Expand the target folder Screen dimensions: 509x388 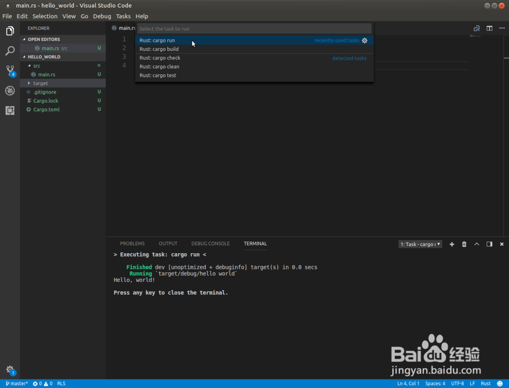pyautogui.click(x=29, y=83)
